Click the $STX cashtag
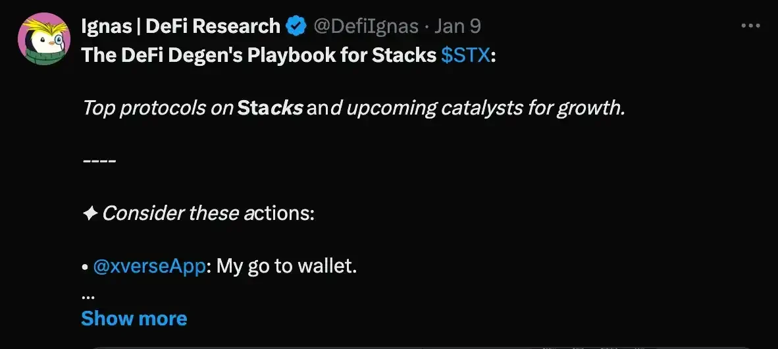Image resolution: width=778 pixels, height=349 pixels. [x=465, y=55]
